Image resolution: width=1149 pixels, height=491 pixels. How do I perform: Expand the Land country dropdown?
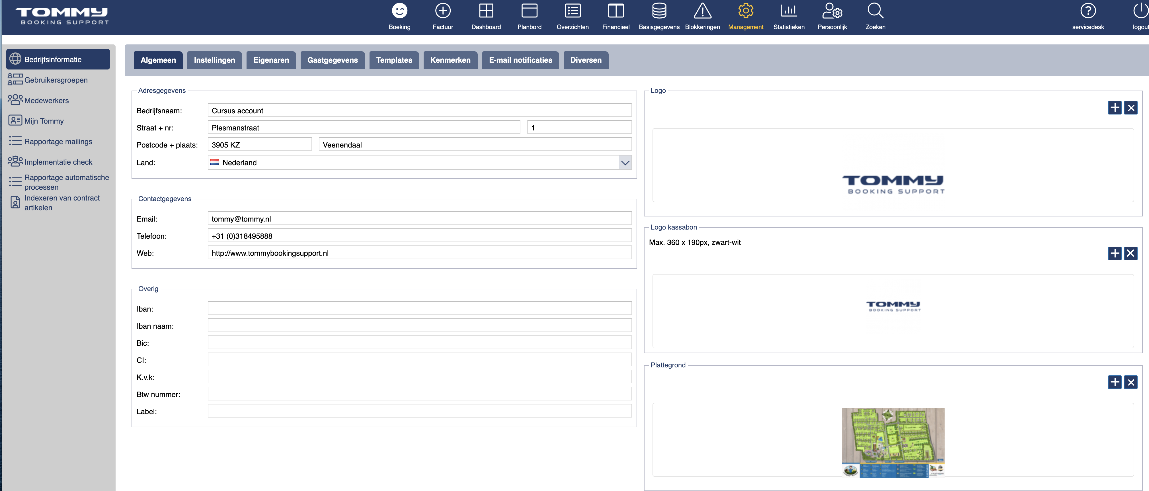625,162
